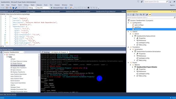The image size is (176, 99).
Task: Switch to the SandboxHelix.Feature.Article tab
Action: [50, 12]
